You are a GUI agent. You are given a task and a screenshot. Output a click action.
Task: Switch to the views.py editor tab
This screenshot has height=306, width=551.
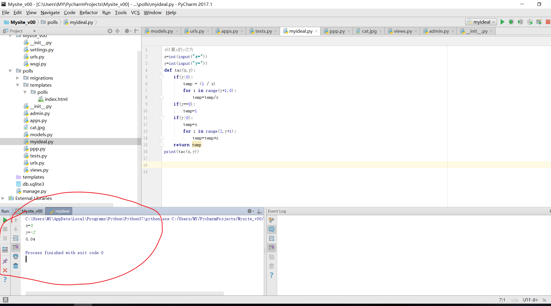pos(403,31)
